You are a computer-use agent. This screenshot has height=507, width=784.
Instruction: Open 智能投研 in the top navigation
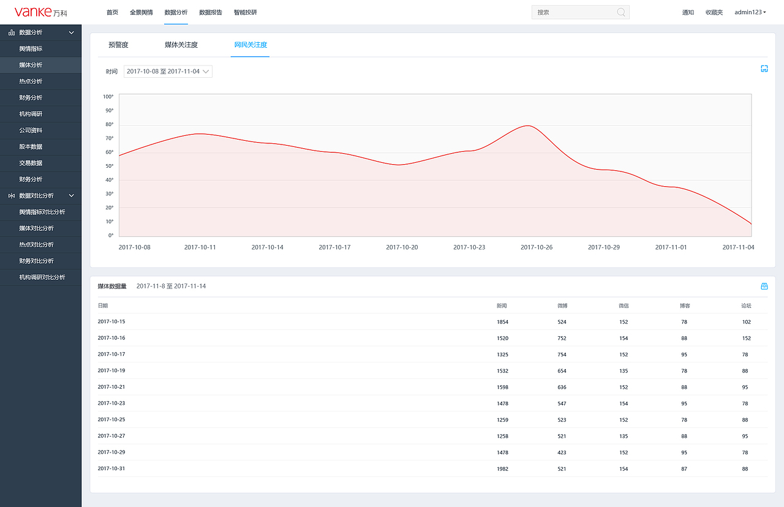tap(246, 12)
